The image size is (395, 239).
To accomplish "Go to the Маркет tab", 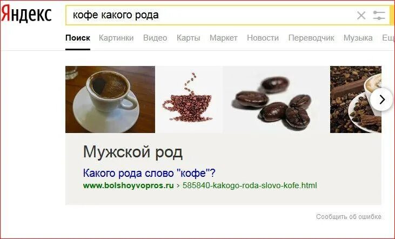I will pyautogui.click(x=224, y=38).
